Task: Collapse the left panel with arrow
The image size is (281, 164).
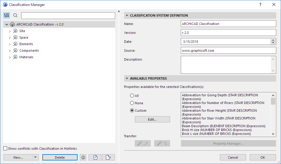Action: click(119, 11)
